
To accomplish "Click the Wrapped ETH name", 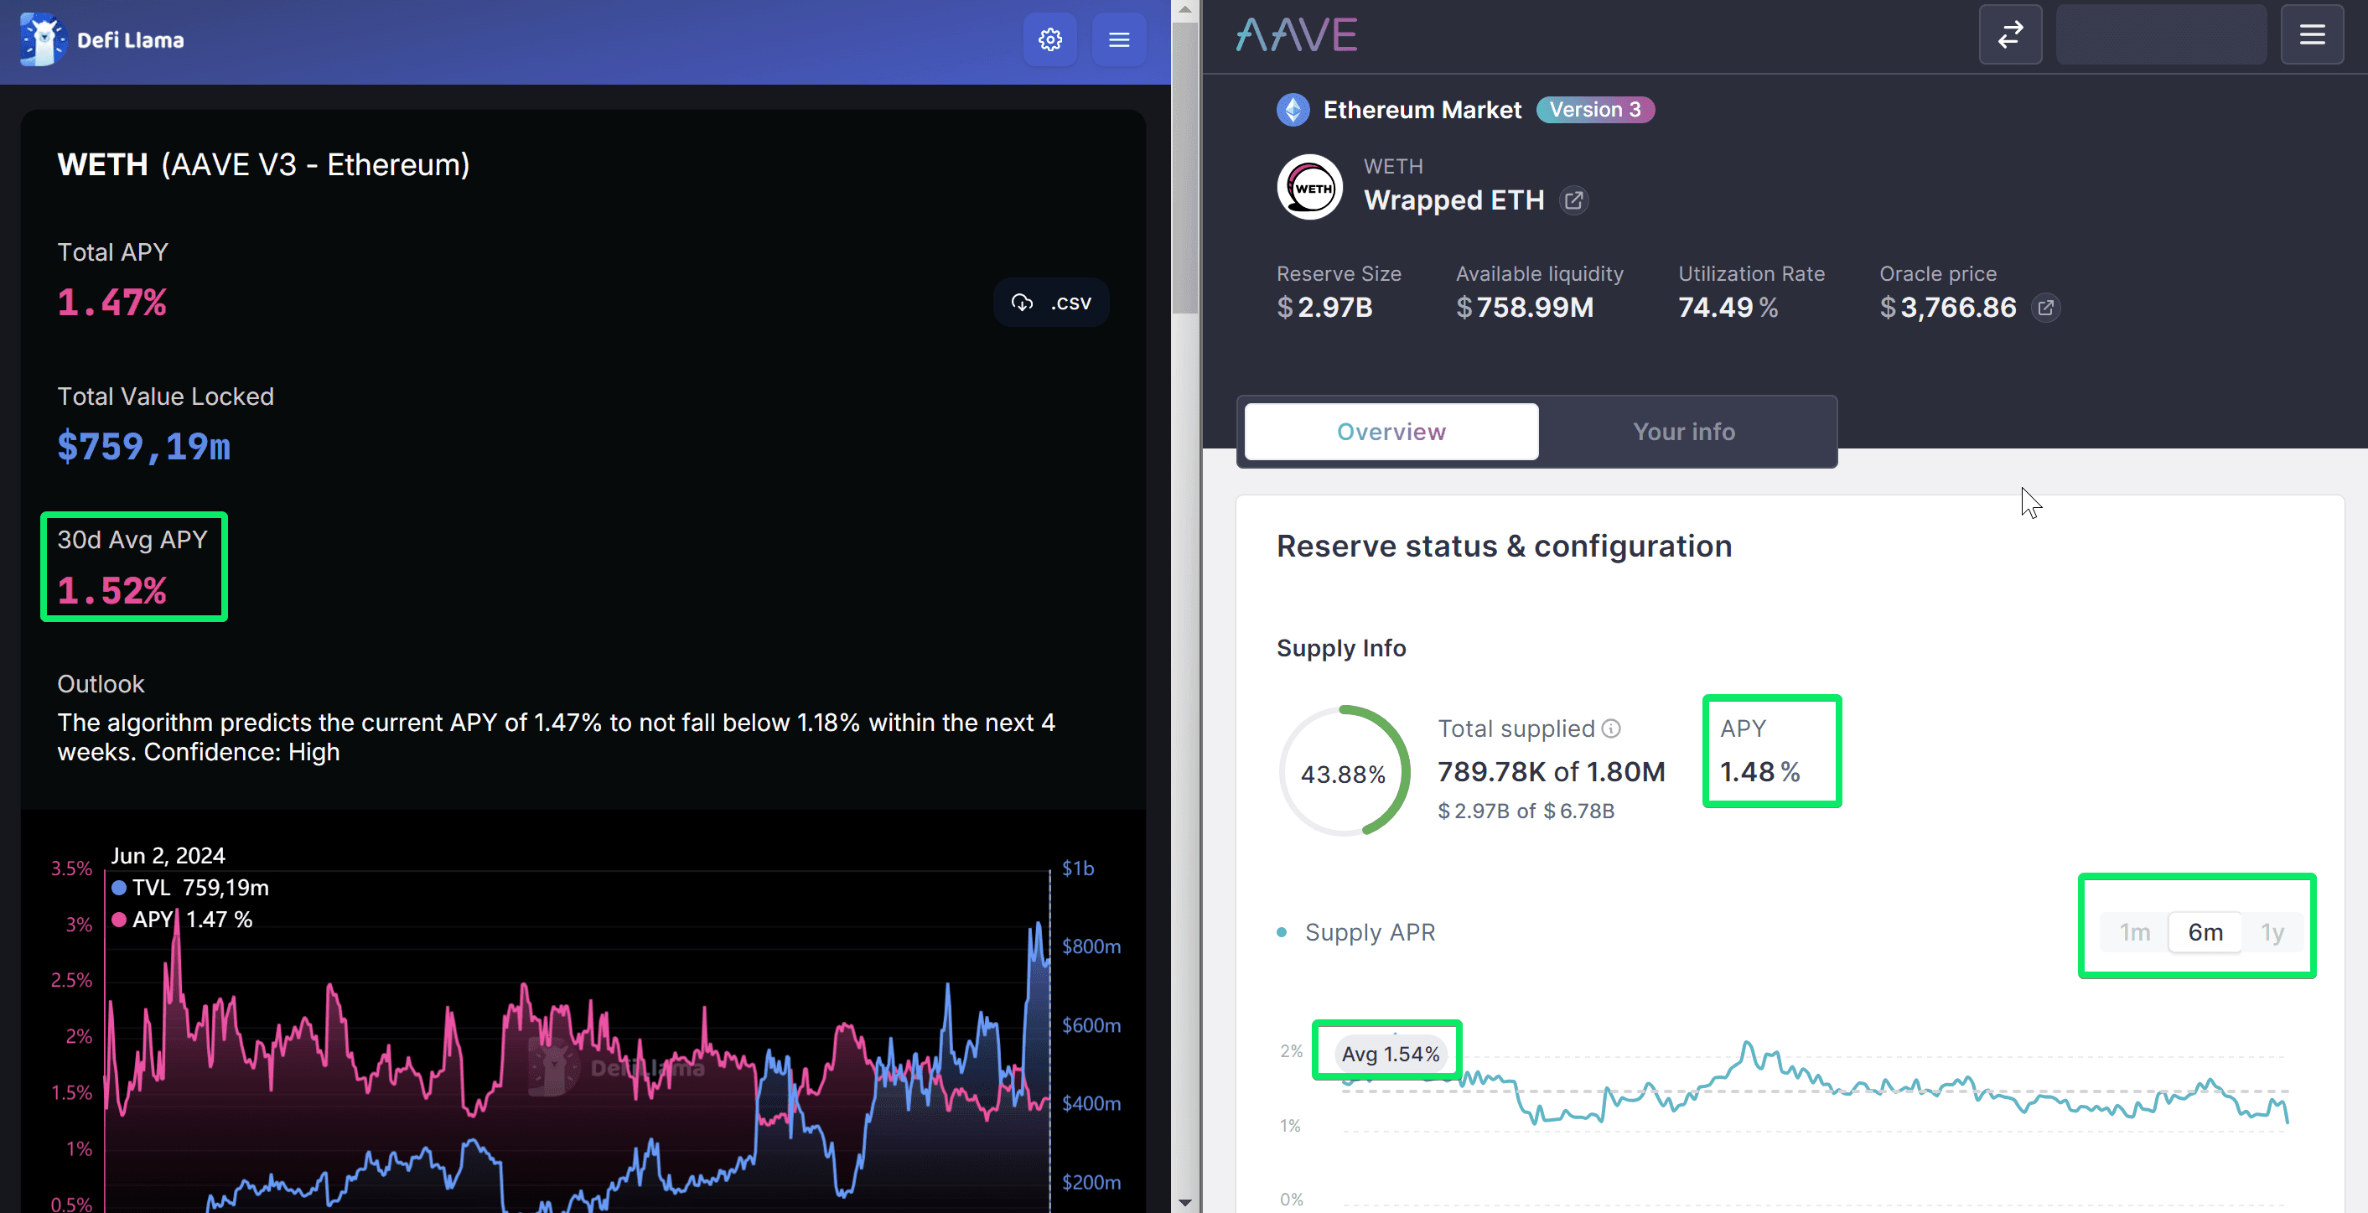I will point(1453,200).
